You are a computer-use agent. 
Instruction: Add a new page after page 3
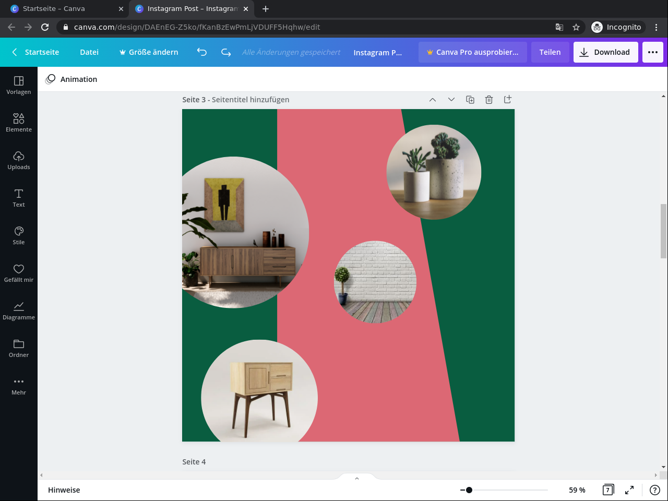click(508, 100)
